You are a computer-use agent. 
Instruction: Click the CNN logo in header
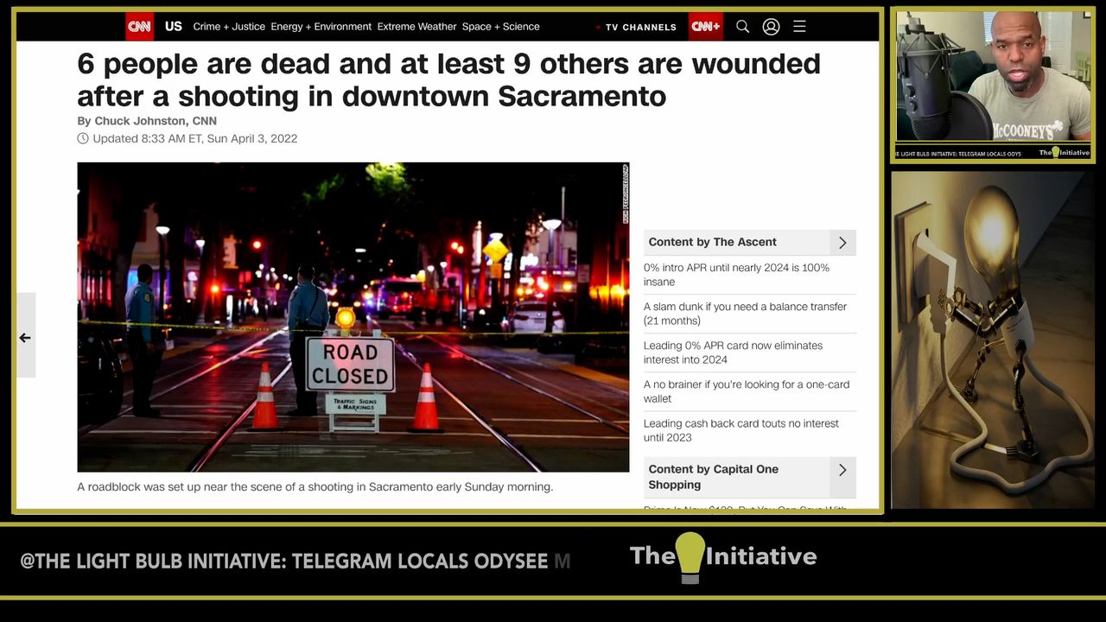pos(139,27)
